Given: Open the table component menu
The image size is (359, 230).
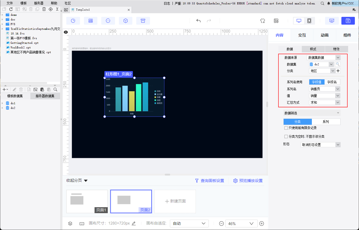Looking at the screenshot, I should tap(91, 21).
